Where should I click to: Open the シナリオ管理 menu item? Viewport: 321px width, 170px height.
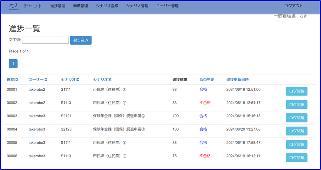click(137, 6)
